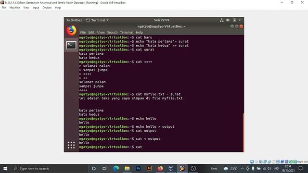Click the VirtualBox hard disk activity icon
This screenshot has width=308, height=173.
tap(252, 161)
